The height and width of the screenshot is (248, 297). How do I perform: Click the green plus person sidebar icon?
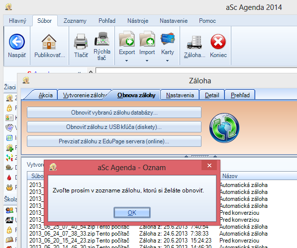pyautogui.click(x=9, y=148)
